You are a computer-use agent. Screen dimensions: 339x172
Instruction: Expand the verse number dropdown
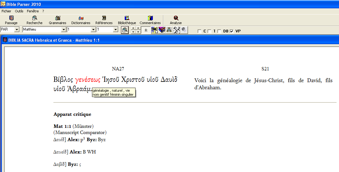[x=116, y=29]
